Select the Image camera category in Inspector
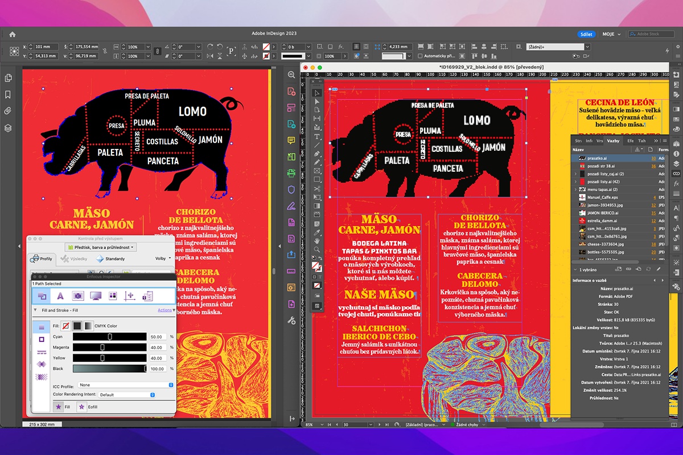Viewport: 683px width, 455px height. pyautogui.click(x=78, y=296)
